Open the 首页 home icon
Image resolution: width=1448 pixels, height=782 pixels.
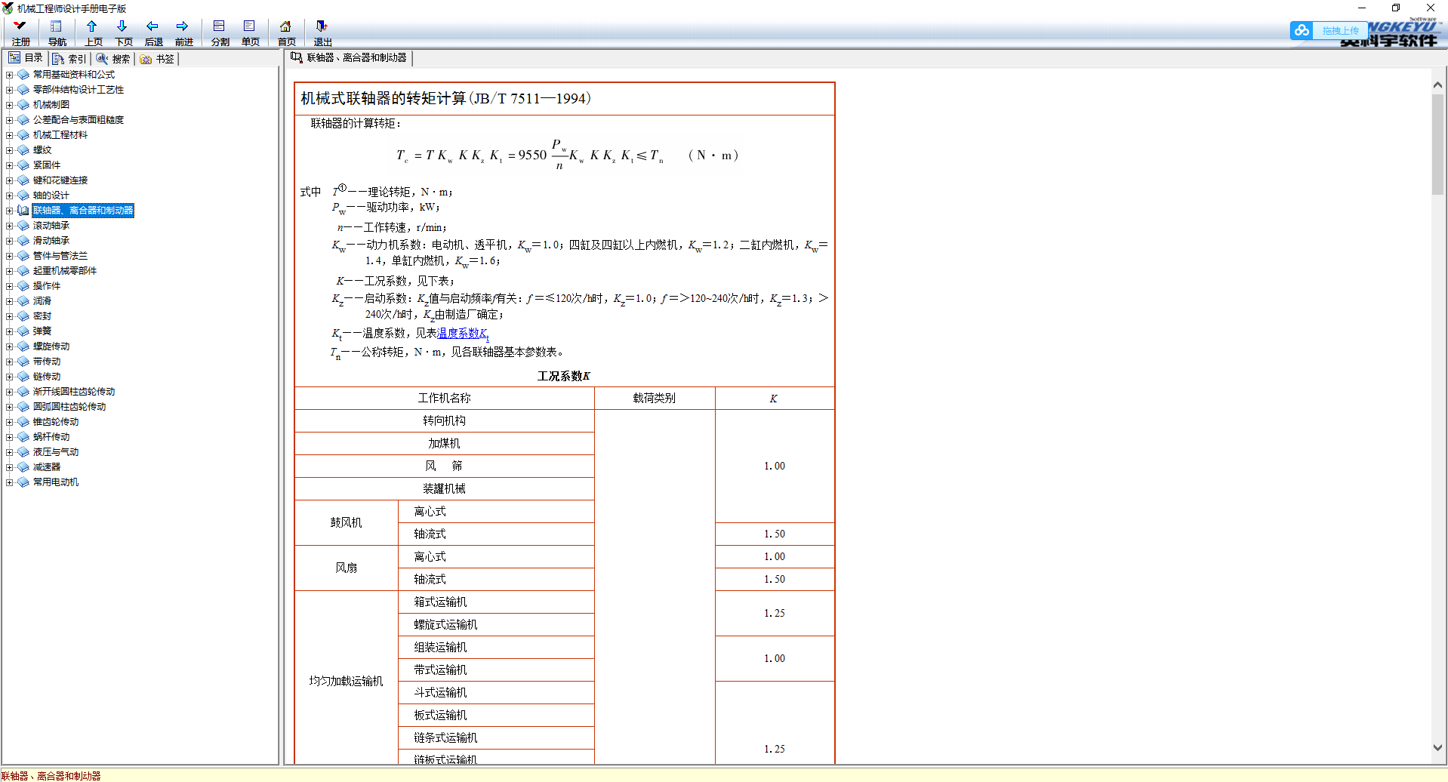click(x=286, y=32)
